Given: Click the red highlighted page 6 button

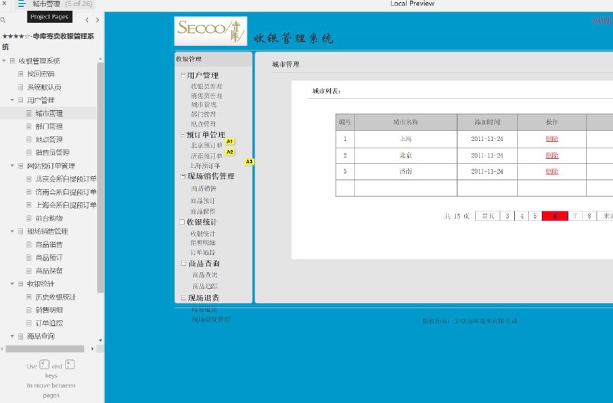Looking at the screenshot, I should [x=555, y=216].
